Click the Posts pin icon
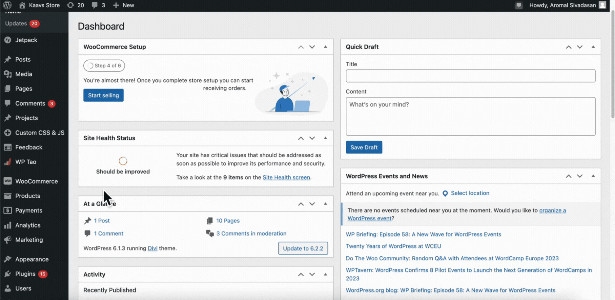 [8, 59]
